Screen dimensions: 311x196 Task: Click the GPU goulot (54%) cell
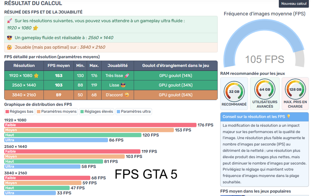click(176, 95)
